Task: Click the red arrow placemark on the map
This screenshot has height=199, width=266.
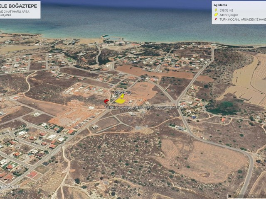Action: pyautogui.click(x=106, y=101)
